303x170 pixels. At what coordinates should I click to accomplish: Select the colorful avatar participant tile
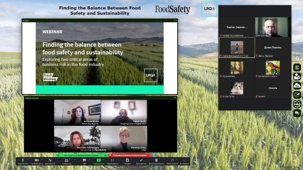pyautogui.click(x=273, y=68)
